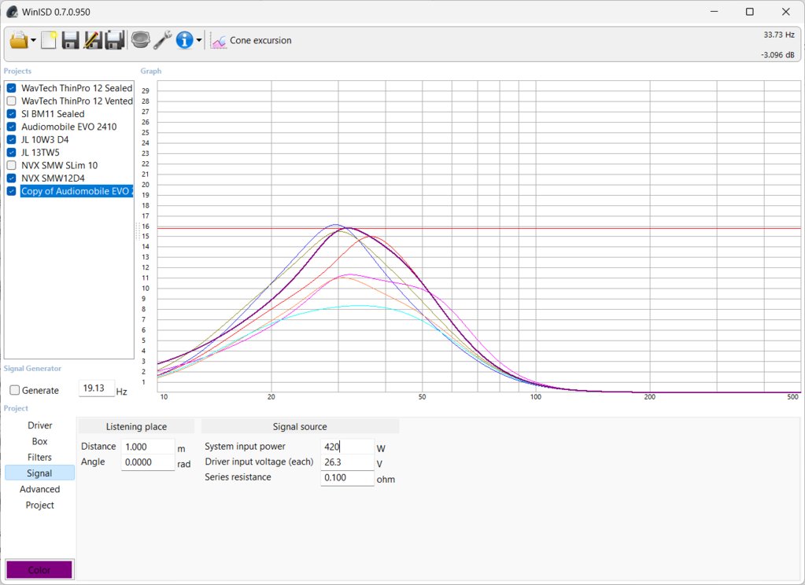805x585 pixels.
Task: Click the System input power field
Action: (x=347, y=447)
